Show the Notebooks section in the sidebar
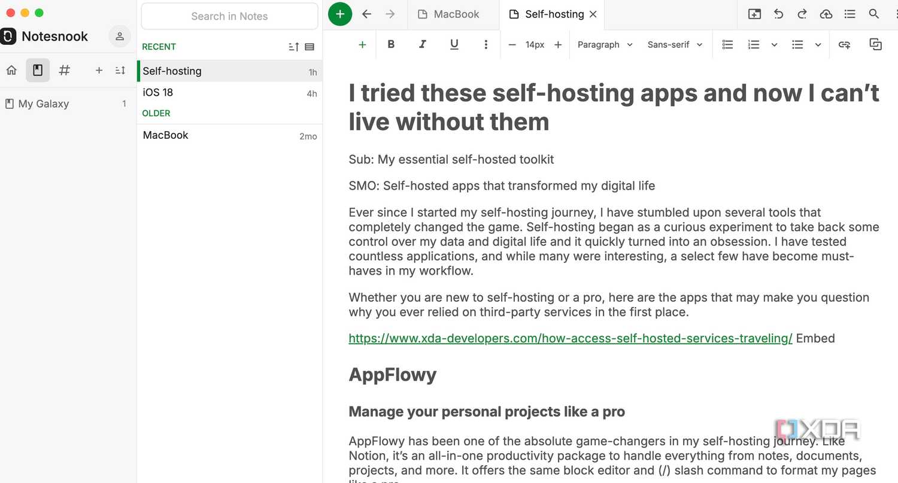 38,71
